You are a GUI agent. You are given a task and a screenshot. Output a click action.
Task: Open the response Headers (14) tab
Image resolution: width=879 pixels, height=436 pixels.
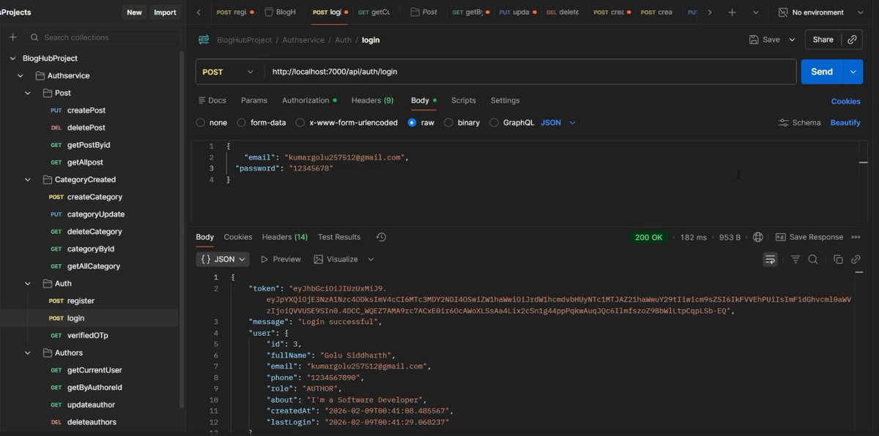[285, 237]
